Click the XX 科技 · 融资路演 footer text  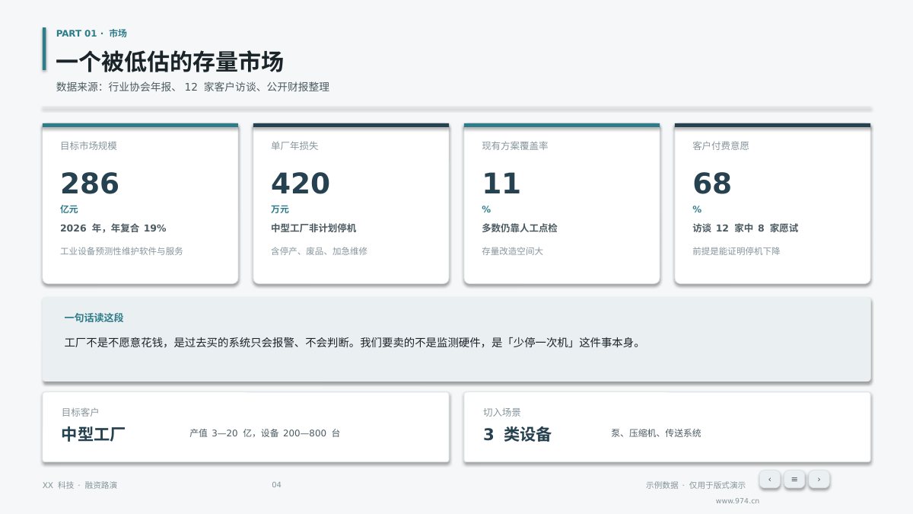click(x=80, y=485)
